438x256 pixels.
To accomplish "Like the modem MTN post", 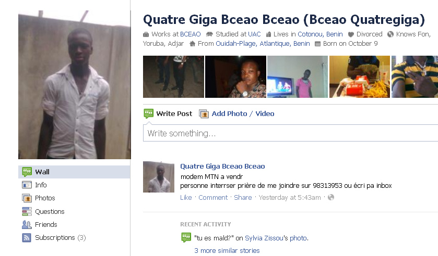I will pyautogui.click(x=186, y=198).
